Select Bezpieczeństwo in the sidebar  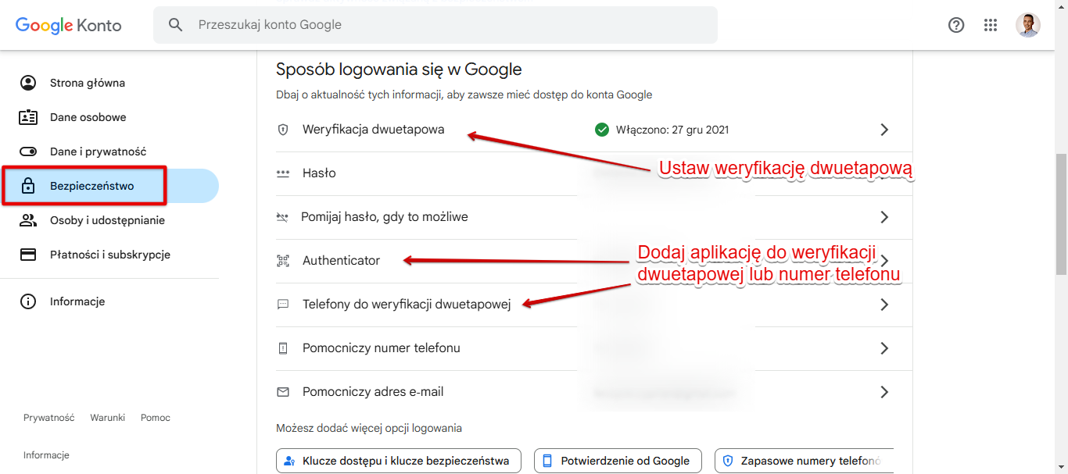(109, 186)
